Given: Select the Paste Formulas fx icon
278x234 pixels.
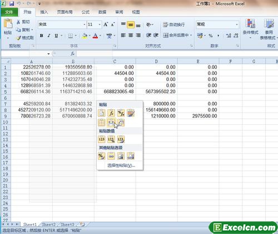Looking at the screenshot, I should pyautogui.click(x=111, y=113).
